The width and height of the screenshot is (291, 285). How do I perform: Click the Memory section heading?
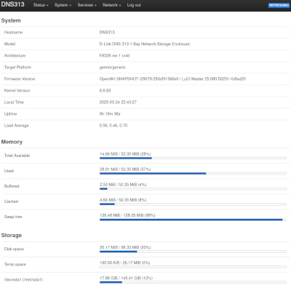pyautogui.click(x=12, y=142)
